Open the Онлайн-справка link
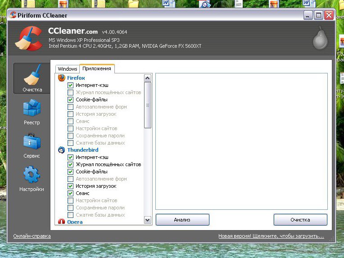Image resolution: width=344 pixels, height=258 pixels. click(32, 236)
